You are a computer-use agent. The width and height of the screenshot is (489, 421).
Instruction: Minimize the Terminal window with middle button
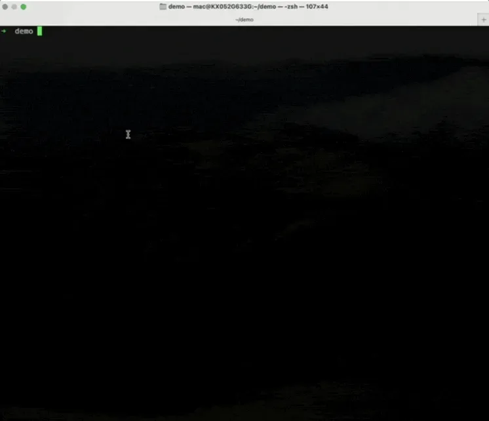tap(14, 7)
